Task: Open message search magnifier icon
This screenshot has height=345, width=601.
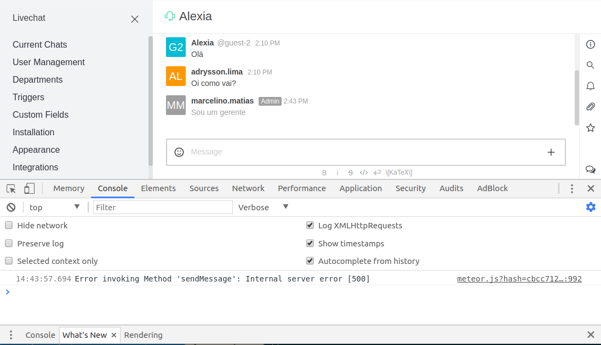Action: tap(590, 65)
